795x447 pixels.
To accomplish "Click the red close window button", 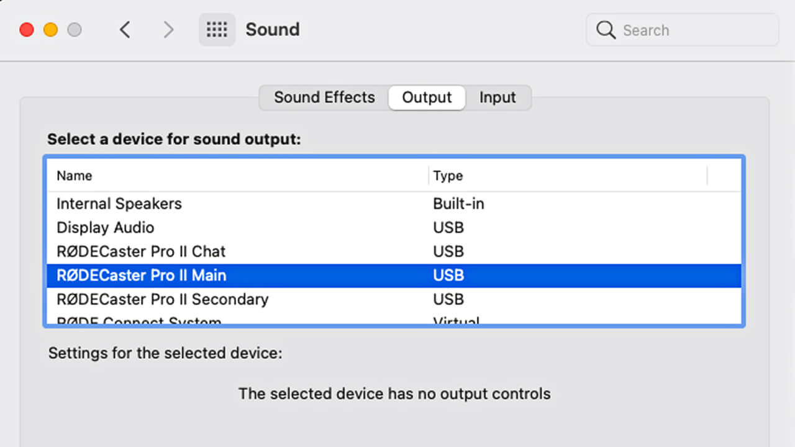I will click(27, 30).
